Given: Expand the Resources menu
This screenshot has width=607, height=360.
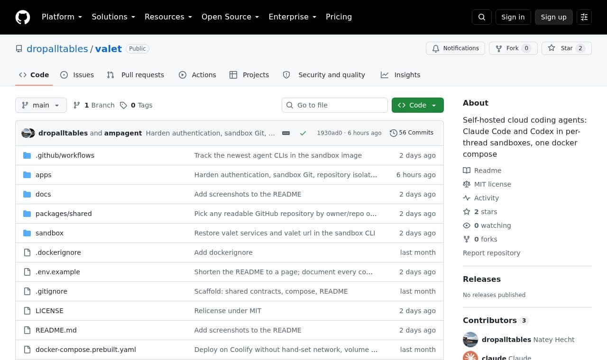Looking at the screenshot, I should click(x=168, y=17).
